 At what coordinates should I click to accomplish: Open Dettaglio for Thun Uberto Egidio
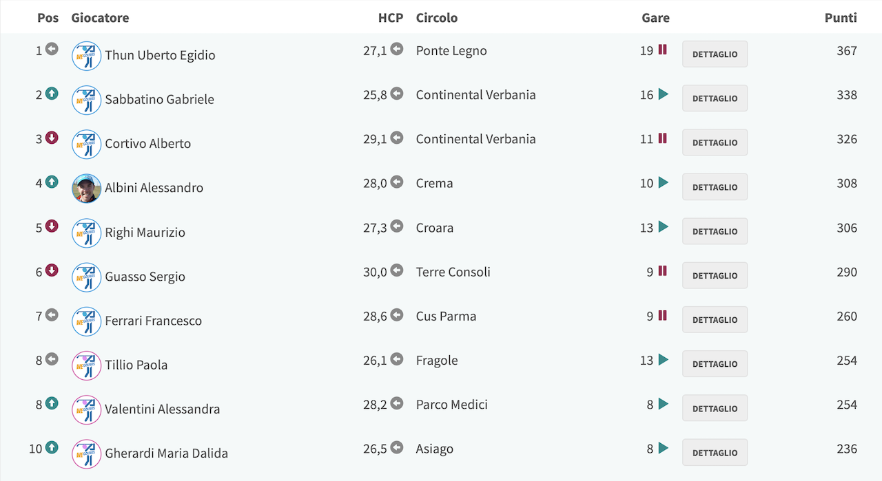tap(715, 54)
